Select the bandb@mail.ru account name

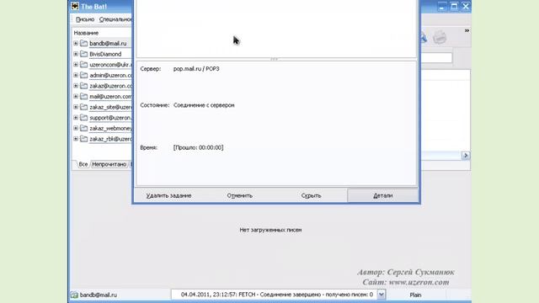(108, 43)
